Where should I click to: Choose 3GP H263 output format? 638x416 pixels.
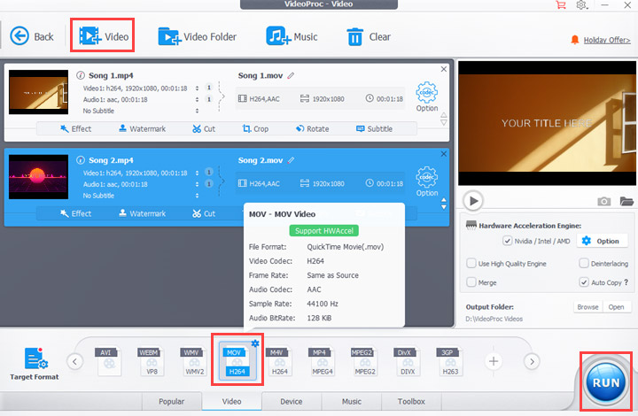[x=450, y=361]
